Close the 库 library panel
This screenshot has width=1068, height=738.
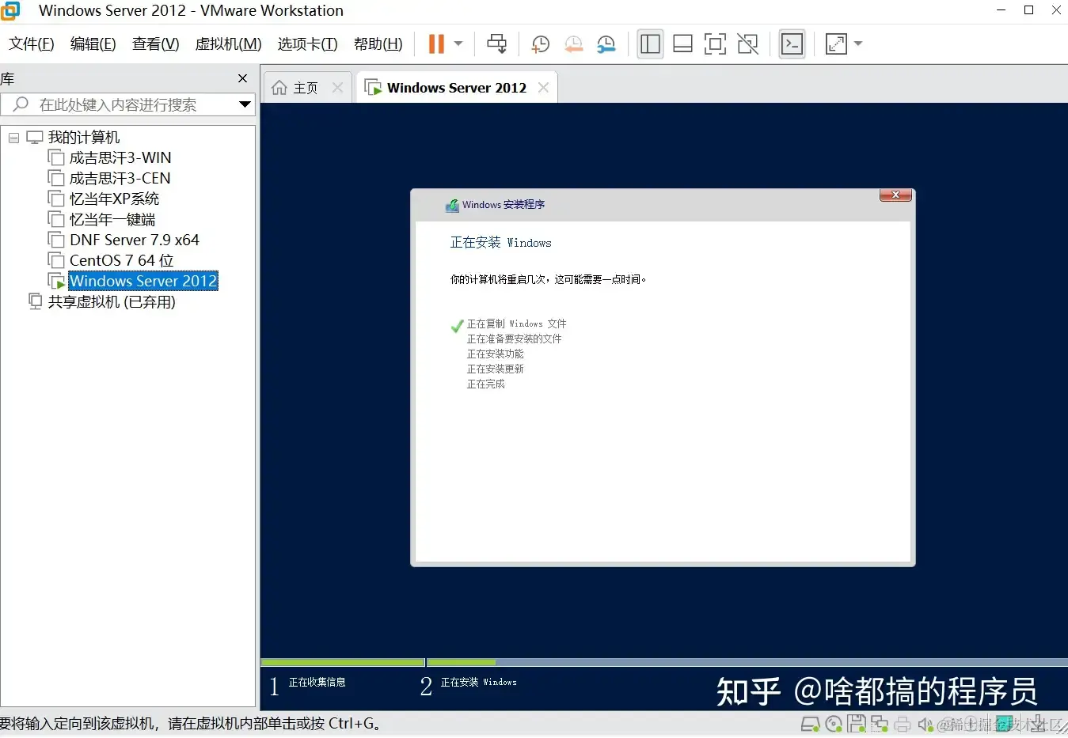[x=242, y=78]
